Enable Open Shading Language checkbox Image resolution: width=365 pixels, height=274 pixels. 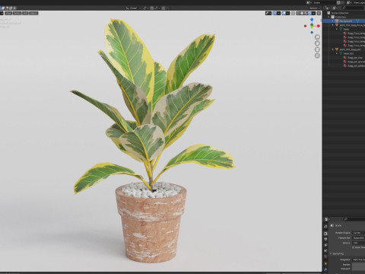click(x=353, y=247)
